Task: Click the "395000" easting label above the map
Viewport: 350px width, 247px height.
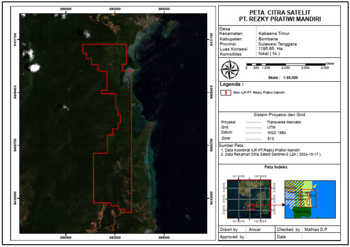Action: 164,9
